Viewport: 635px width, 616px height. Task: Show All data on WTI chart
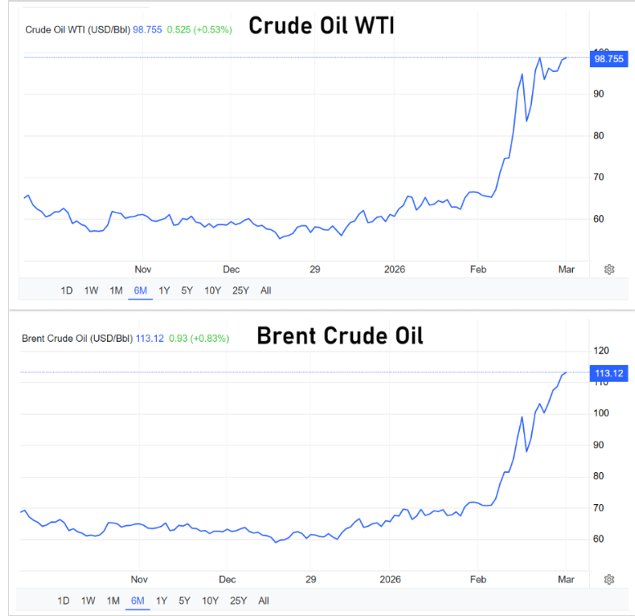[x=266, y=290]
